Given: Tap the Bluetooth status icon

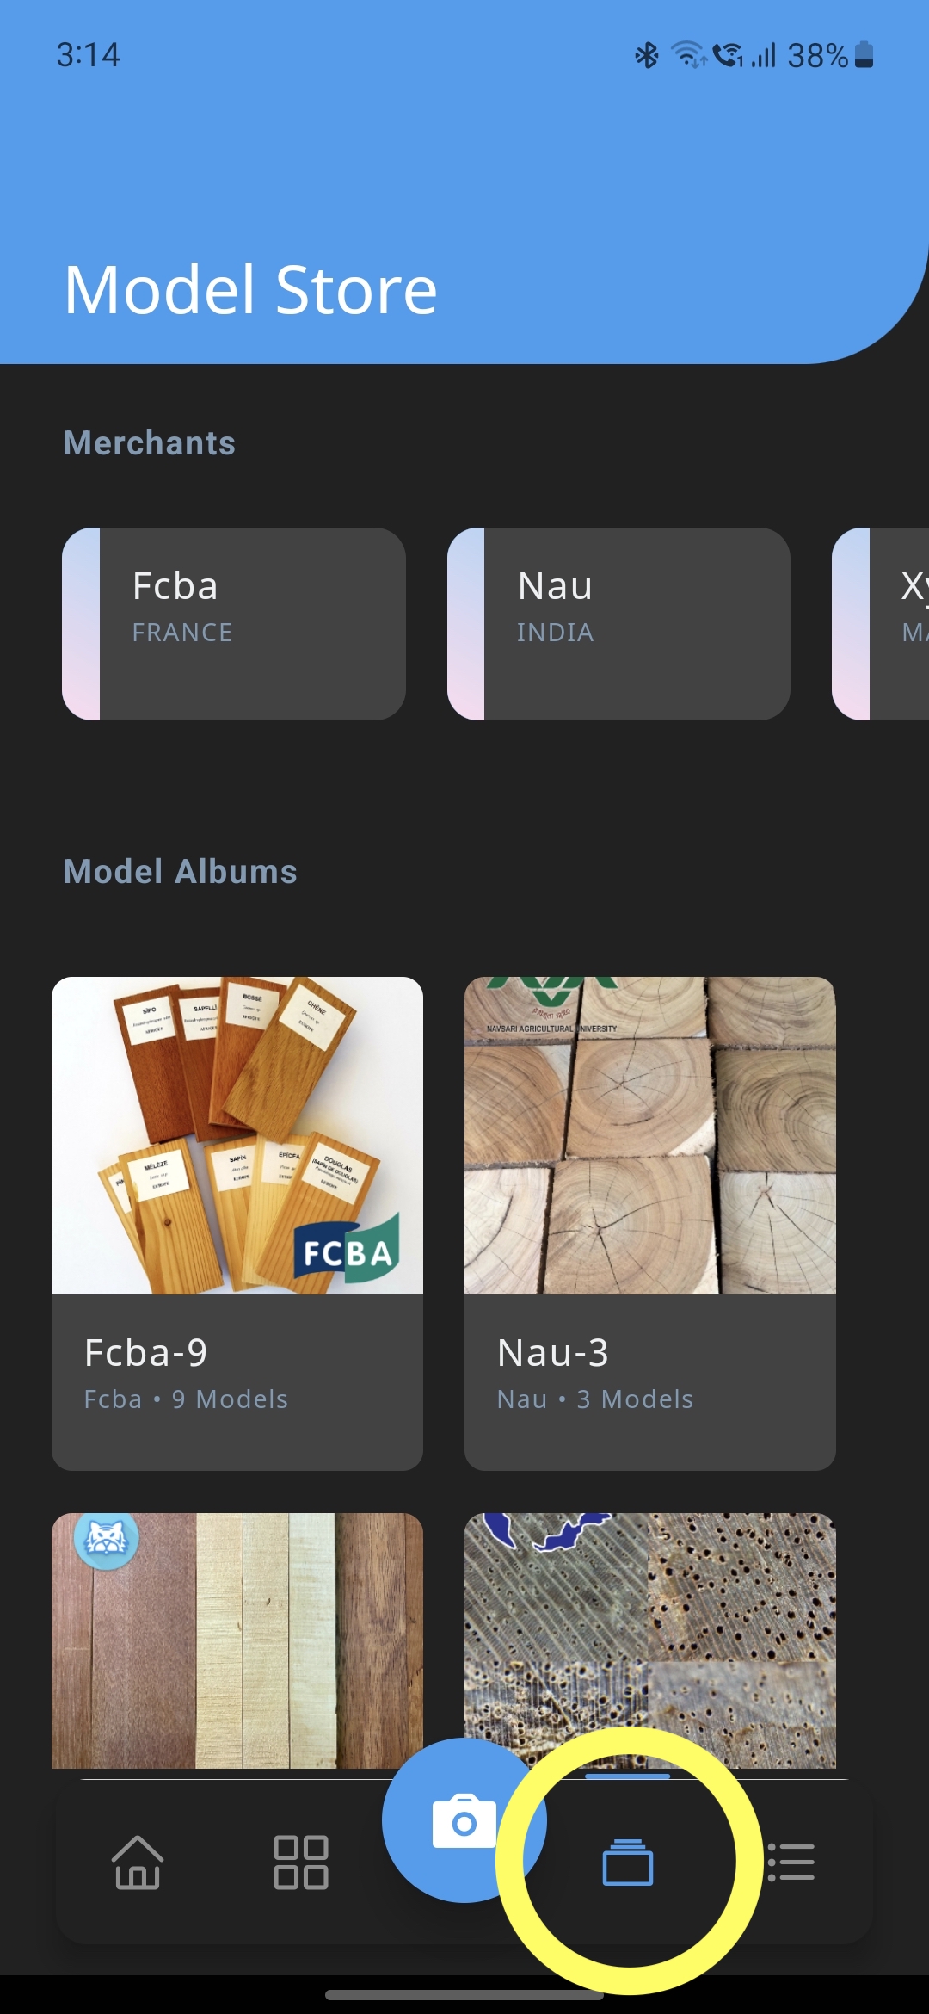Looking at the screenshot, I should point(647,56).
